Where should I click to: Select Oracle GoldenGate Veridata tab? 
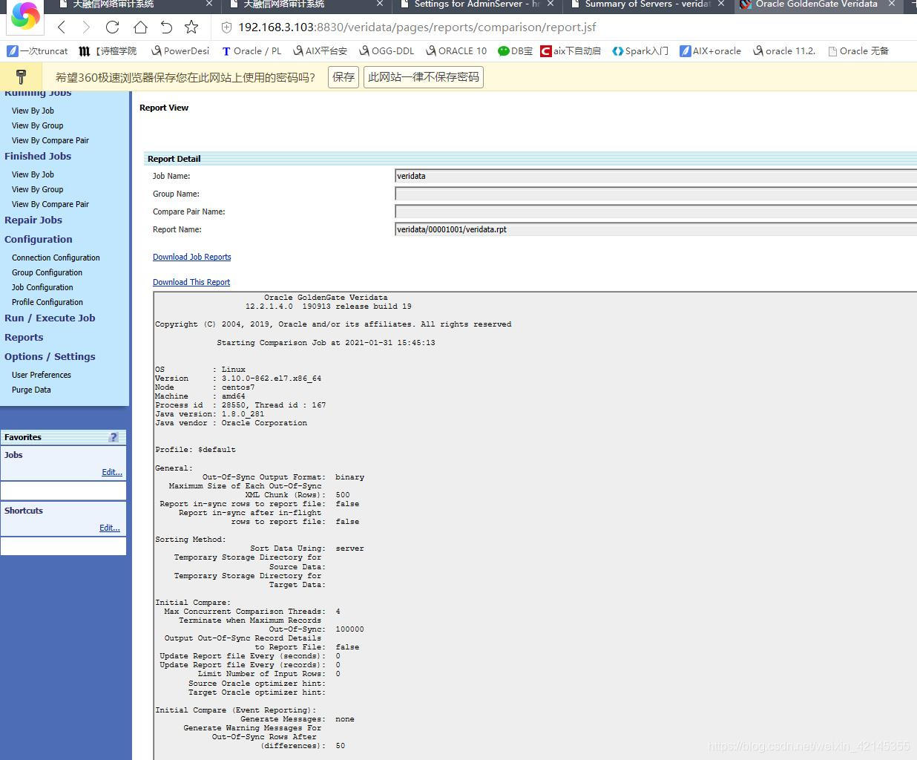pos(816,4)
